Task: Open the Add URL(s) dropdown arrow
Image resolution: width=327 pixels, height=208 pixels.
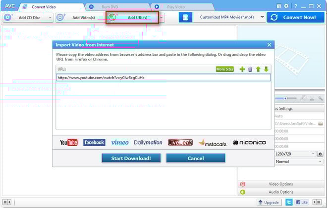Action: [x=161, y=18]
